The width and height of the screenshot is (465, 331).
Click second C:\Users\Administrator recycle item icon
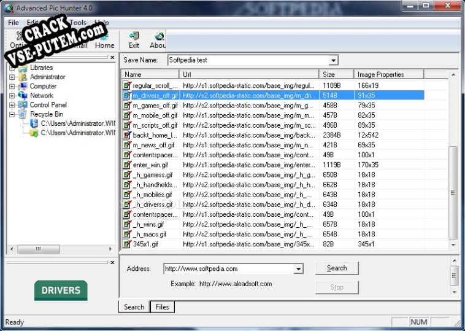[x=34, y=133]
